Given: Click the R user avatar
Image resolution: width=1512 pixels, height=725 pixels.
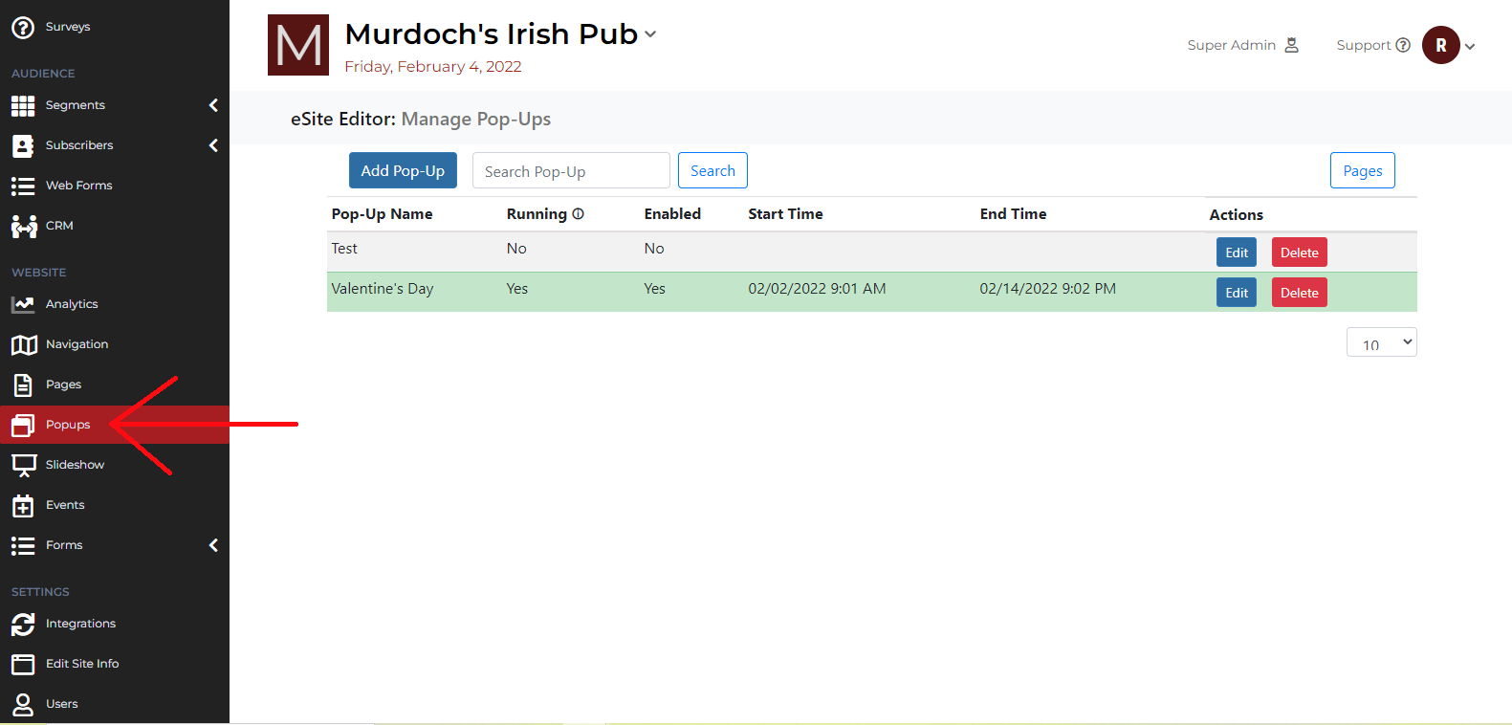Looking at the screenshot, I should [x=1441, y=45].
